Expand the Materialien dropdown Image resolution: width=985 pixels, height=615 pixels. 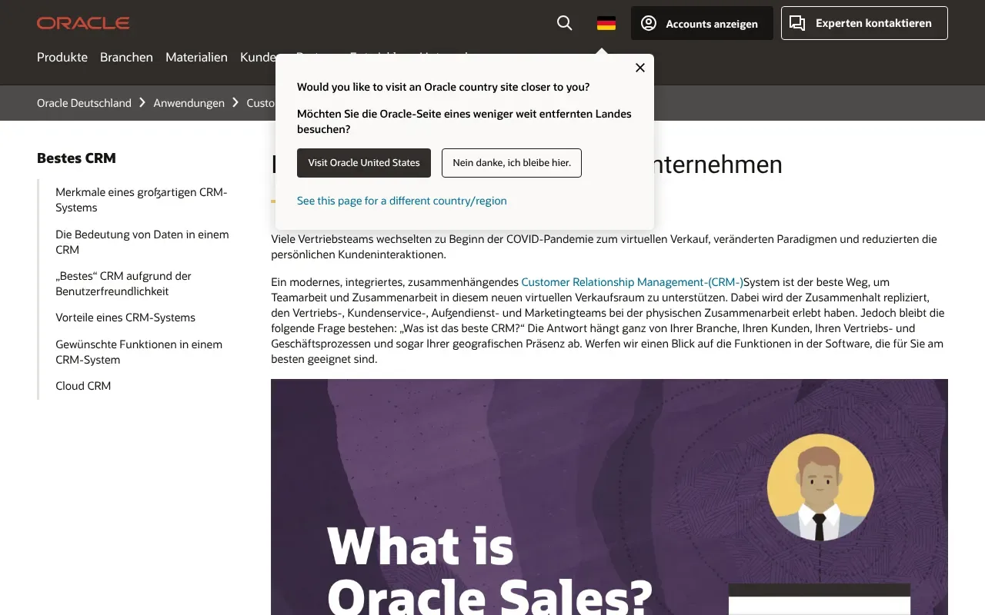(196, 57)
